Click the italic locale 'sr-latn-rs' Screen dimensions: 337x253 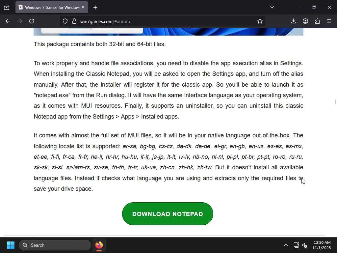pyautogui.click(x=78, y=167)
